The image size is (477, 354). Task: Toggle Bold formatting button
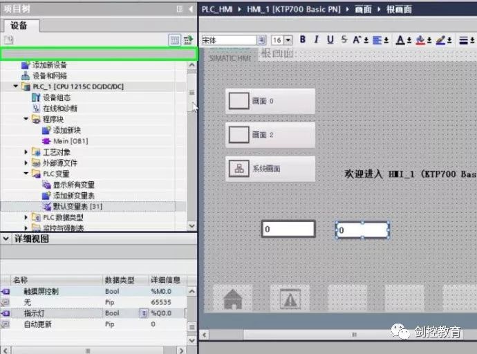click(302, 39)
